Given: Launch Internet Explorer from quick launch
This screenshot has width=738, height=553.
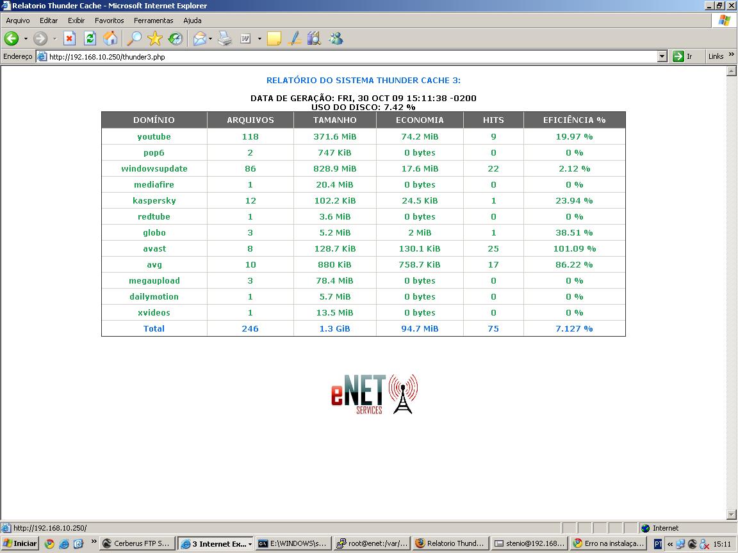Looking at the screenshot, I should [x=63, y=544].
